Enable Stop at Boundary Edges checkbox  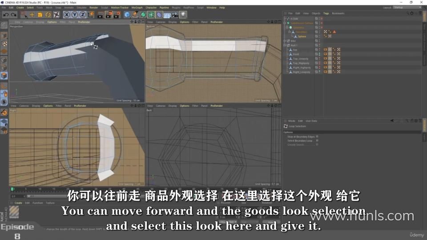(317, 136)
